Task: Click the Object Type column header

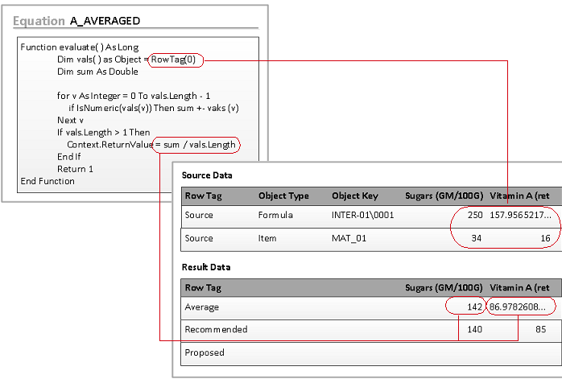Action: click(x=283, y=196)
